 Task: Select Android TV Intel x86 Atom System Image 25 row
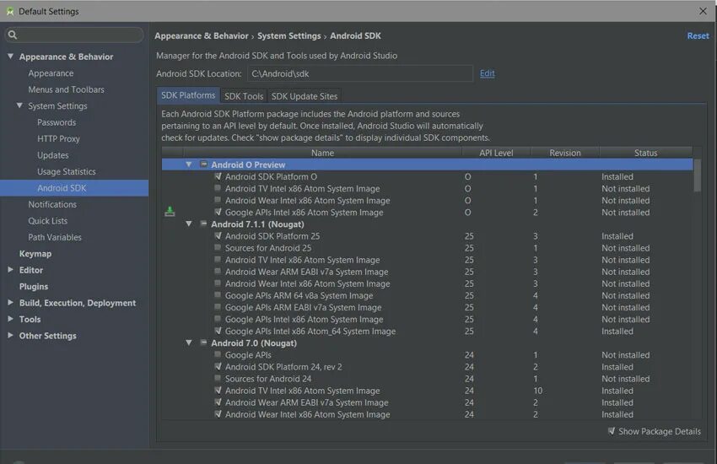[428, 260]
